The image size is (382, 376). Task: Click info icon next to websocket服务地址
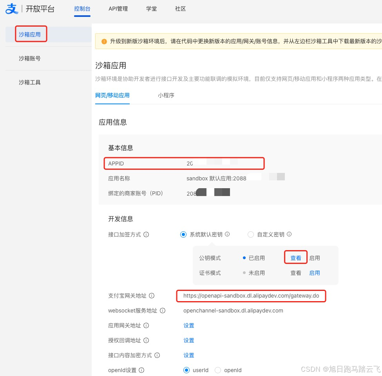(163, 311)
